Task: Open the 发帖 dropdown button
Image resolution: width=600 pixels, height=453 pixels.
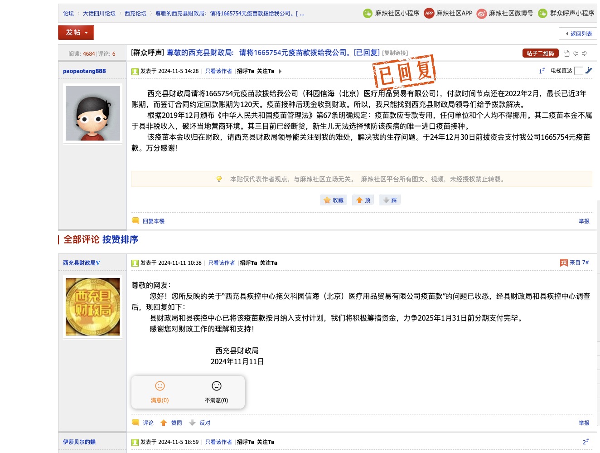Action: pyautogui.click(x=76, y=33)
